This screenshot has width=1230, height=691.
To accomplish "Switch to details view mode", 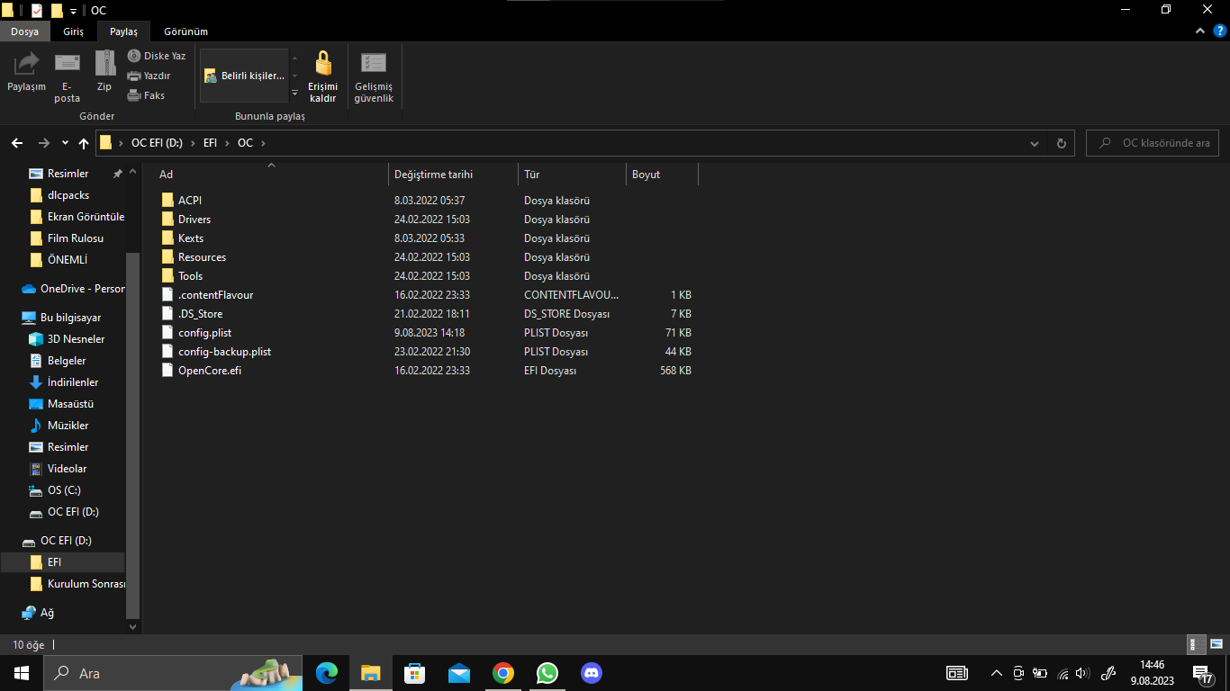I will pyautogui.click(x=1197, y=644).
